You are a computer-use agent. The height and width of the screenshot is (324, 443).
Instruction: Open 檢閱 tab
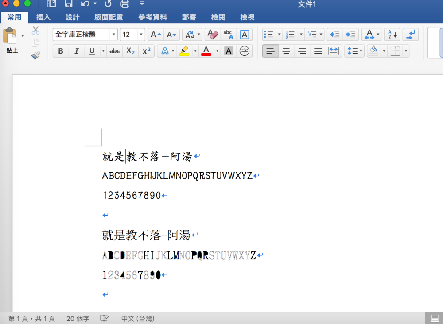click(x=218, y=17)
